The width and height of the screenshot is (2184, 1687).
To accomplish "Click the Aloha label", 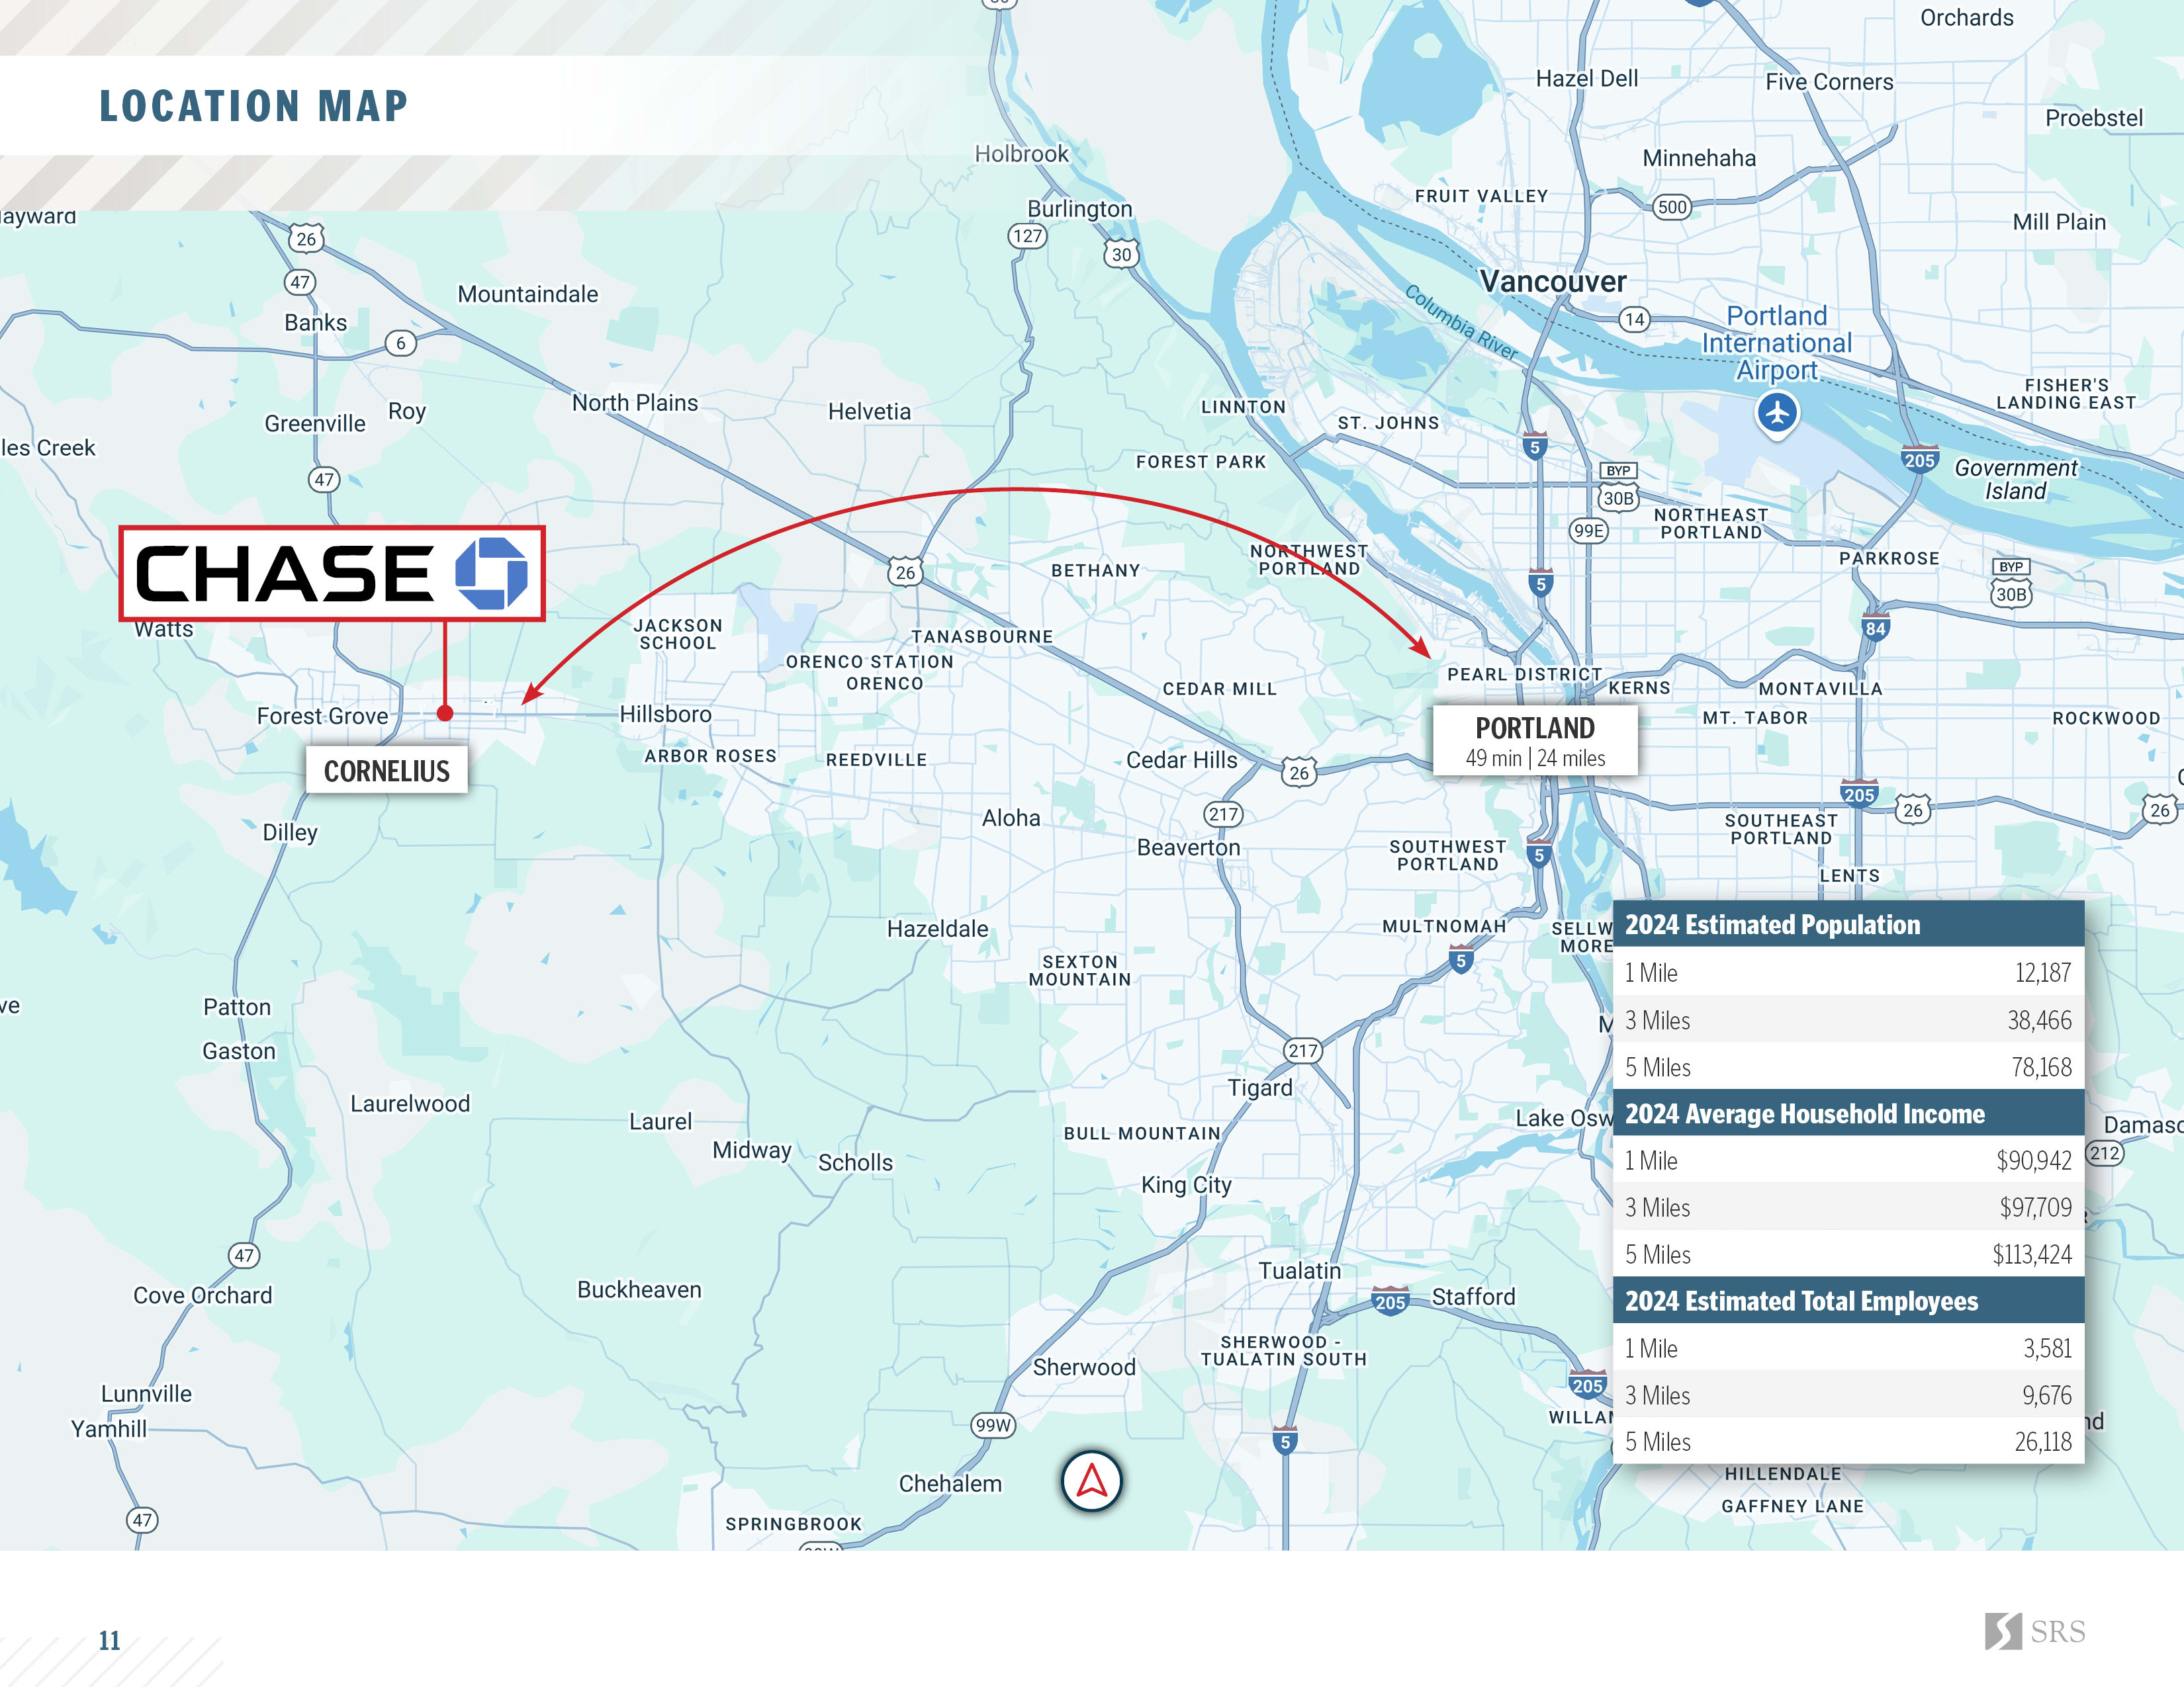I will (x=1011, y=818).
